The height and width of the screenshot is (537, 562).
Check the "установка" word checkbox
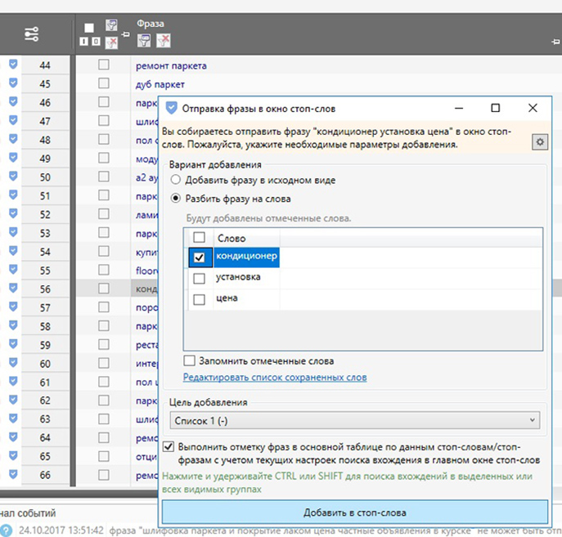(x=199, y=278)
